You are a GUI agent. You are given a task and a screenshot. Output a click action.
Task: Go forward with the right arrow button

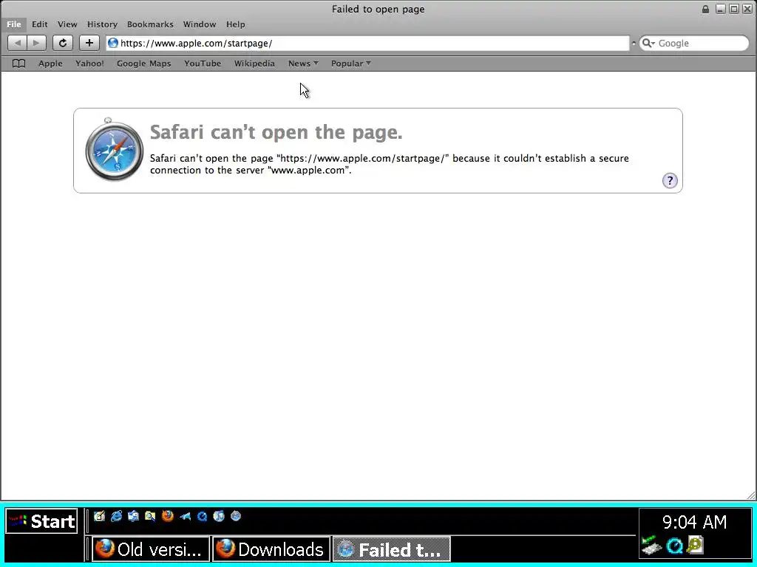[x=37, y=43]
